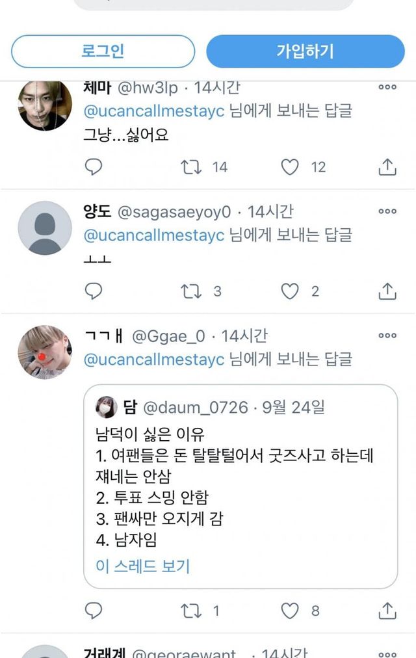Click the 로그인 button

(x=103, y=51)
